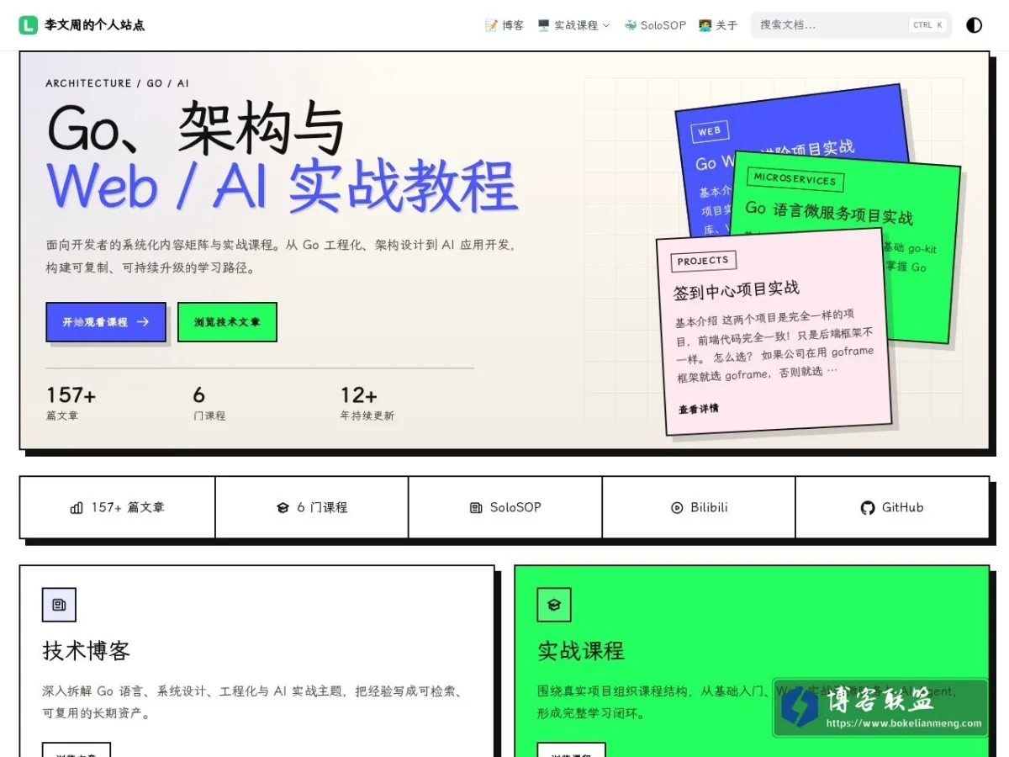This screenshot has height=757, width=1009.
Task: Click the 技术博客 card newspaper icon
Action: coord(59,605)
